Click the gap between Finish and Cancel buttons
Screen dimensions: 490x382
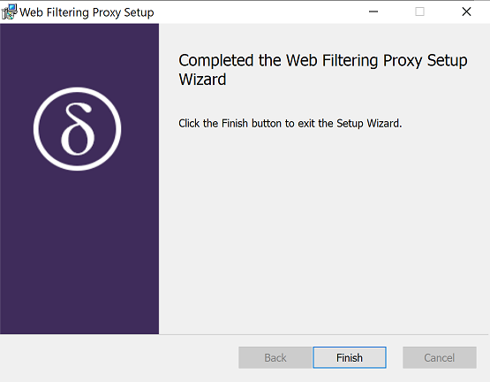[x=395, y=357]
